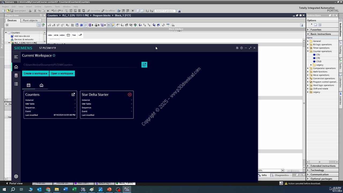The height and width of the screenshot is (193, 343).
Task: Select the Counters workspace card
Action: pyautogui.click(x=50, y=105)
